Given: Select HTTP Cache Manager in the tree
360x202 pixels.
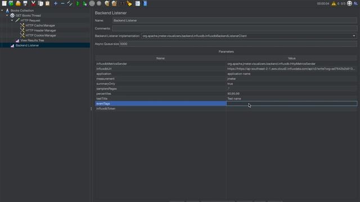Looking at the screenshot, I should 40,25.
